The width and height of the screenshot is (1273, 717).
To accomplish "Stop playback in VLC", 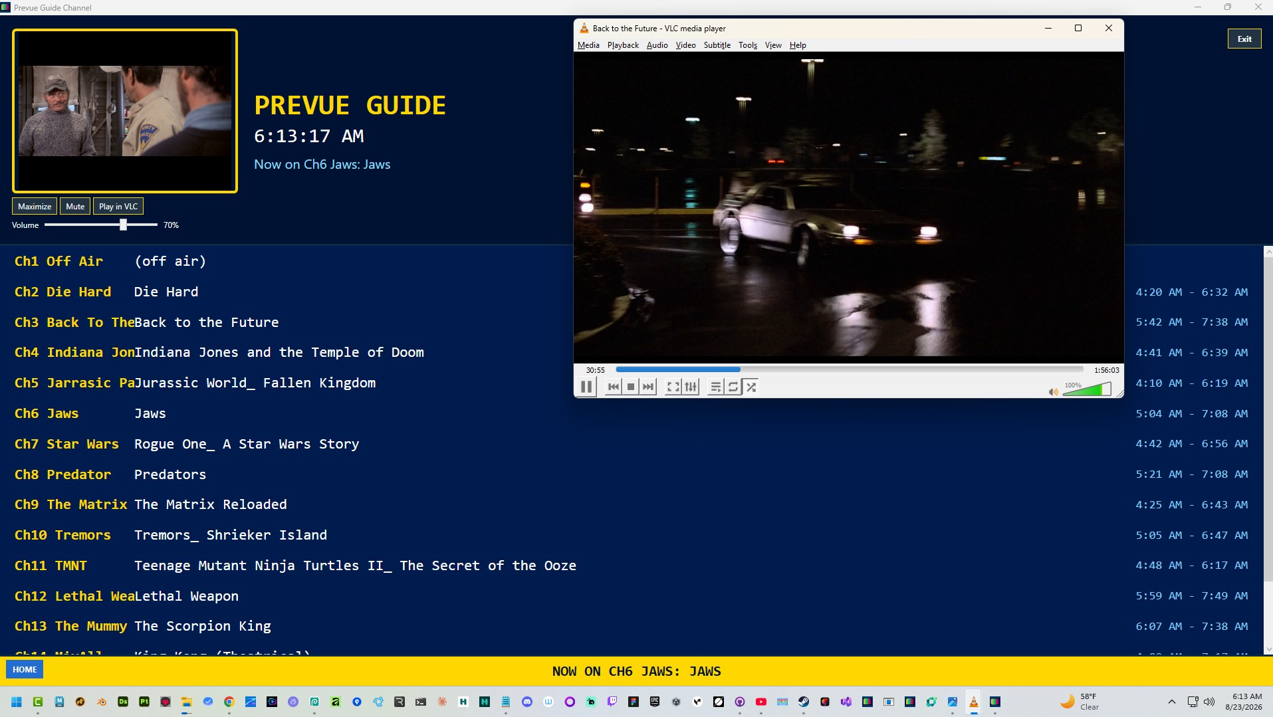I will click(631, 387).
